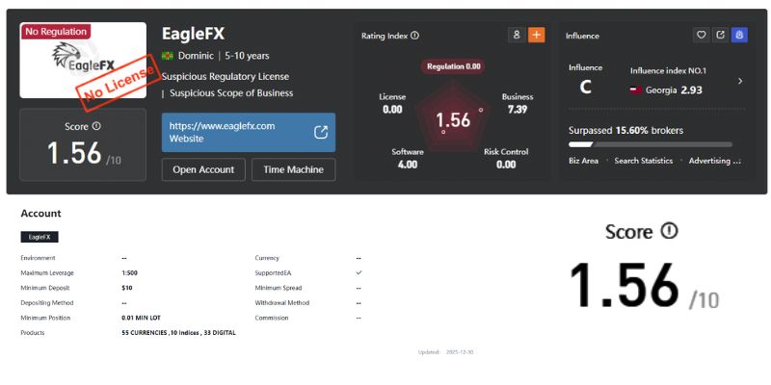771x385 pixels.
Task: Click the Suspicious Scope of Business text
Action: coord(231,93)
